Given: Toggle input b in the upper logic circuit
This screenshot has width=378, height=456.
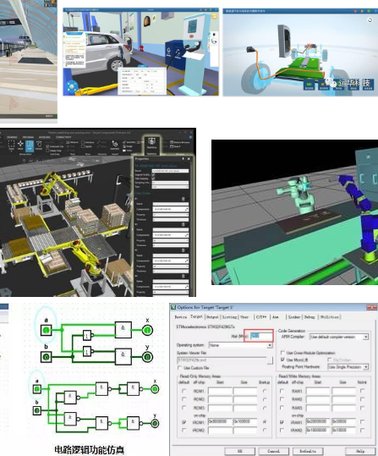Looking at the screenshot, I should tap(46, 357).
